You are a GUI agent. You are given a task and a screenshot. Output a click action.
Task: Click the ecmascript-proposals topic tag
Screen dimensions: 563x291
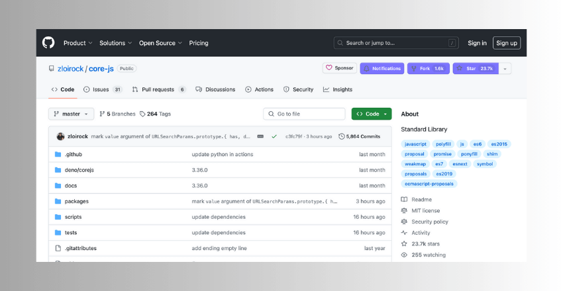429,184
